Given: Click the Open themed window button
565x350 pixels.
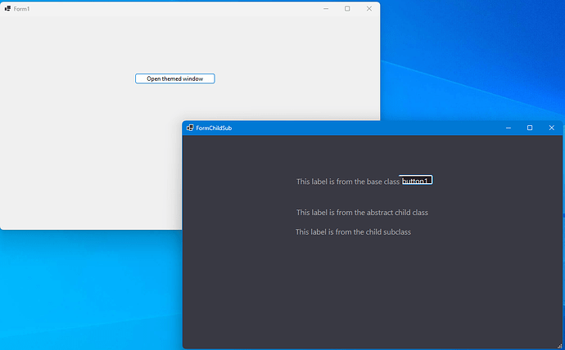Looking at the screenshot, I should point(175,79).
